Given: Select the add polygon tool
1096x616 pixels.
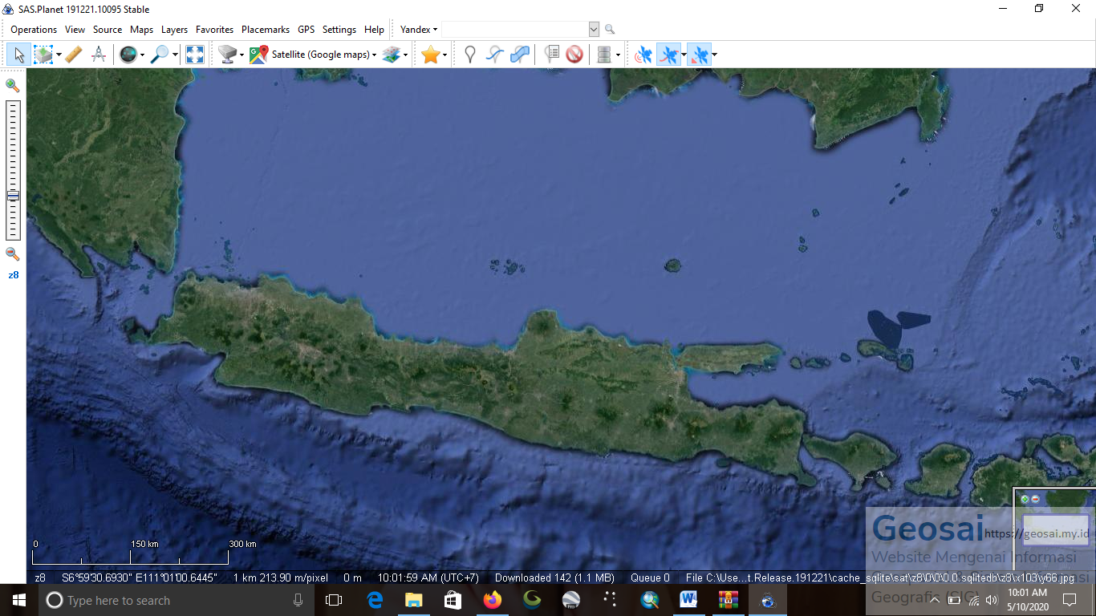Looking at the screenshot, I should click(x=520, y=55).
